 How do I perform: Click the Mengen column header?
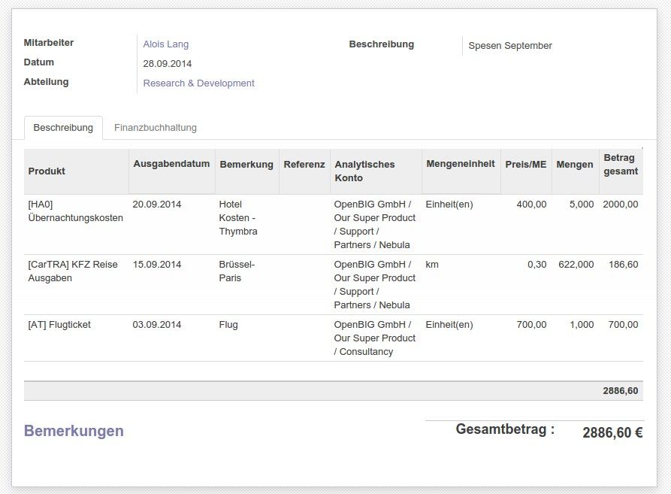pyautogui.click(x=574, y=165)
